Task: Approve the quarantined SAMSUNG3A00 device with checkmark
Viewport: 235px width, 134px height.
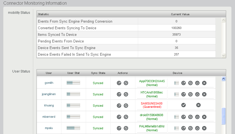Action: 184,105
